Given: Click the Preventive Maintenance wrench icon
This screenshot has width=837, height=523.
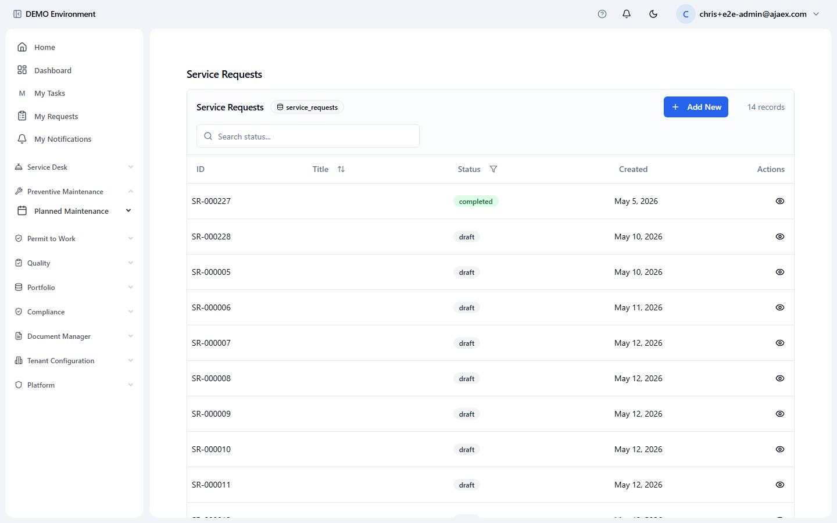Looking at the screenshot, I should pyautogui.click(x=19, y=191).
